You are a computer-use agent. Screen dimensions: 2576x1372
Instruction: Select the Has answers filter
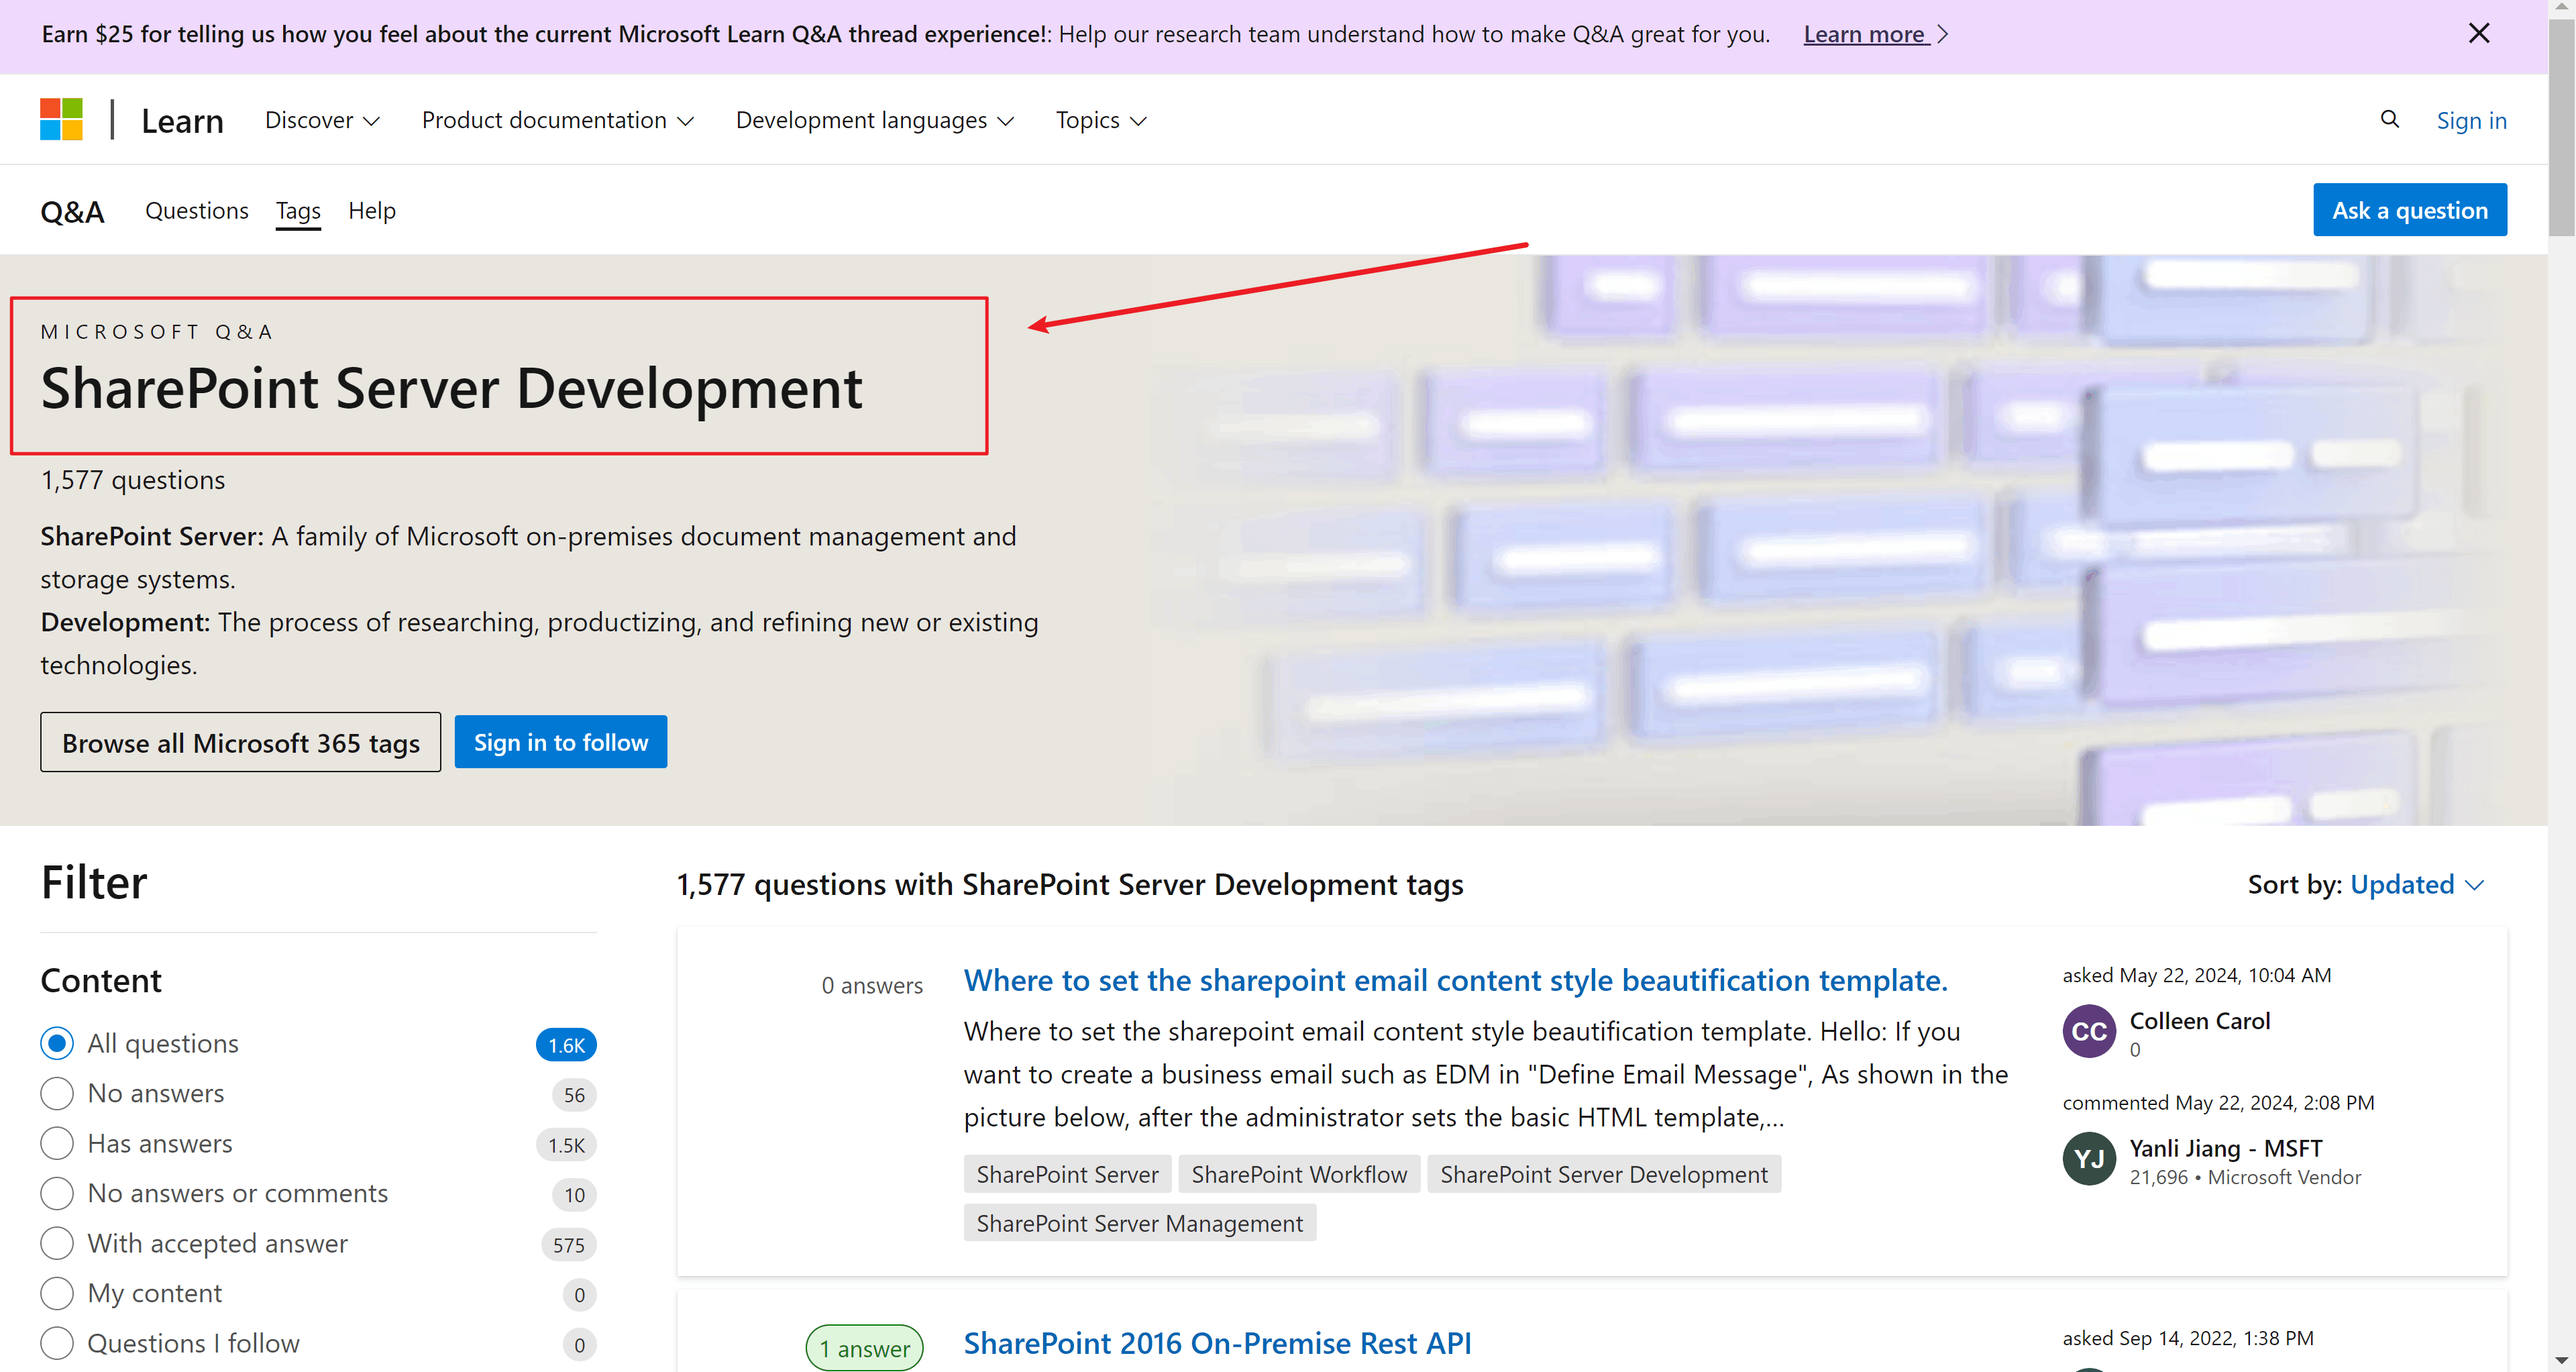(57, 1143)
